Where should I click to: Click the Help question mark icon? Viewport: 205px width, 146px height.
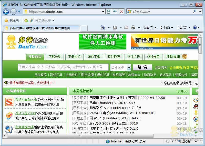195,27
